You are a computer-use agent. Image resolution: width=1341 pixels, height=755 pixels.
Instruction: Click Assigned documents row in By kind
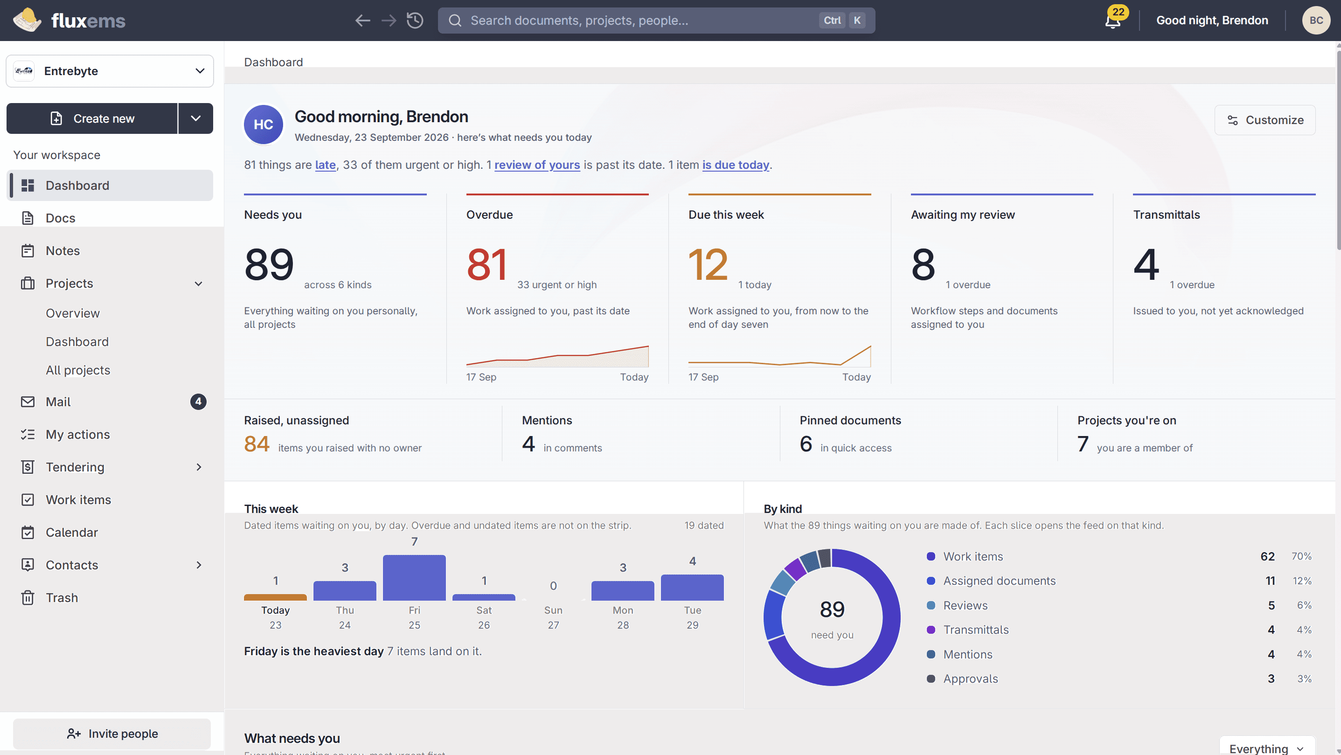point(1119,581)
